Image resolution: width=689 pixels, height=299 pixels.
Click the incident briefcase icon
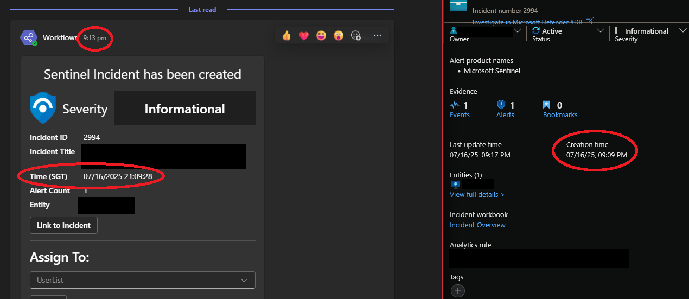458,5
